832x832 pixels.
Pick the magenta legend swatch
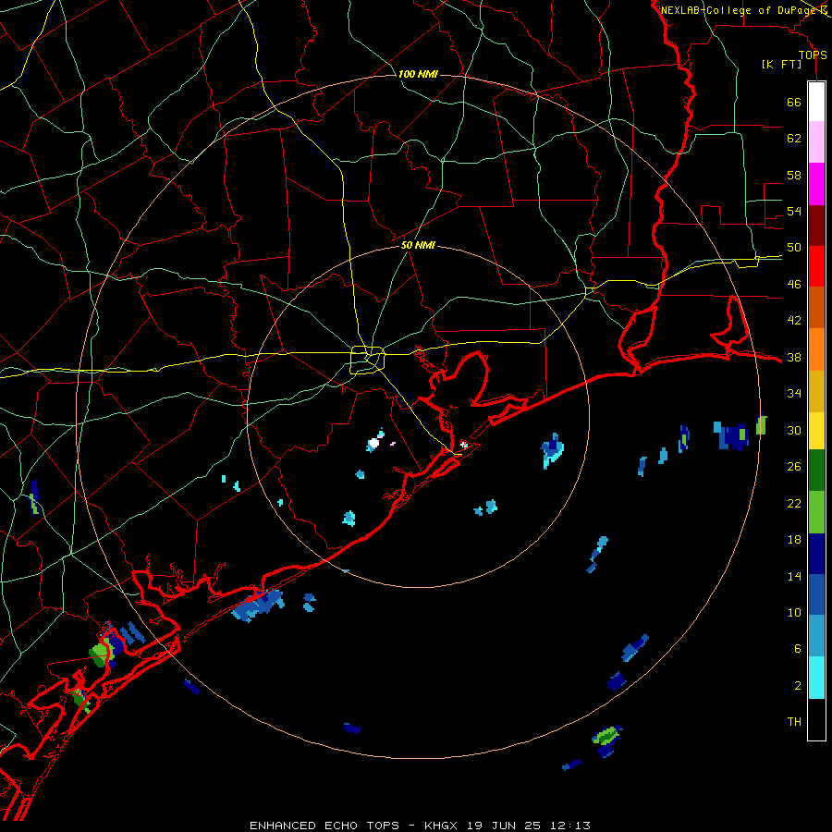pos(816,184)
